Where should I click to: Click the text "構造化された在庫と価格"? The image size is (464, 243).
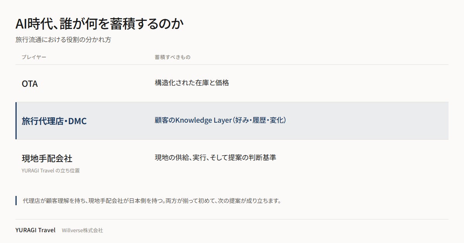coord(192,83)
